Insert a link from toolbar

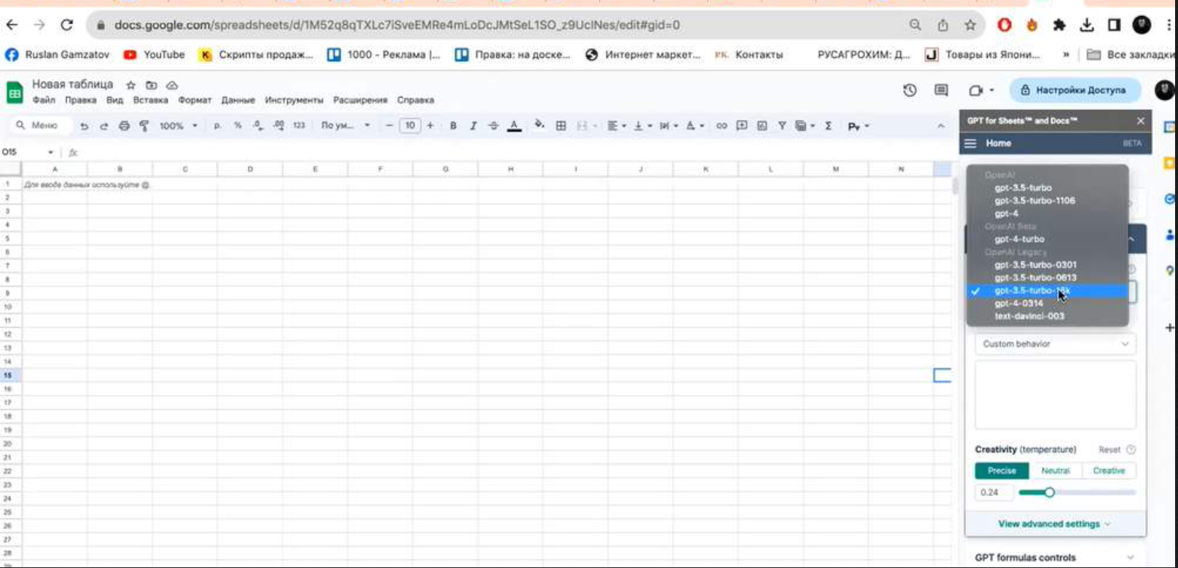click(x=721, y=126)
